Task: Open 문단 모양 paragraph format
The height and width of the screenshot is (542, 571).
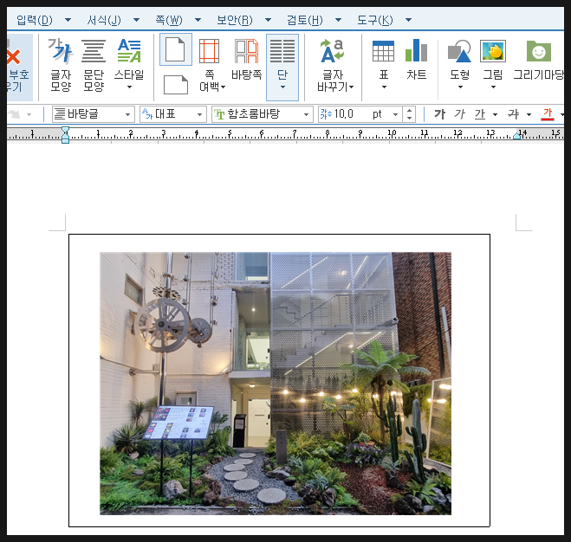Action: tap(94, 65)
